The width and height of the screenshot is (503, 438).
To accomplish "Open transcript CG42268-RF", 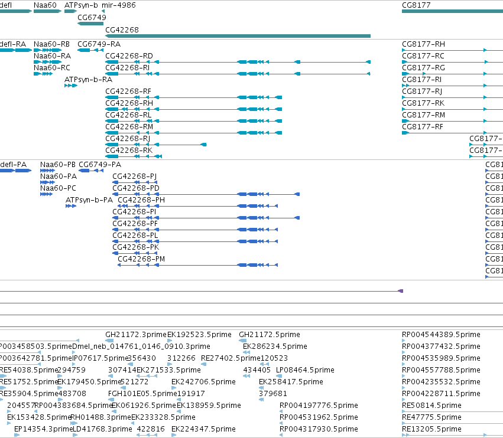I will tap(128, 91).
